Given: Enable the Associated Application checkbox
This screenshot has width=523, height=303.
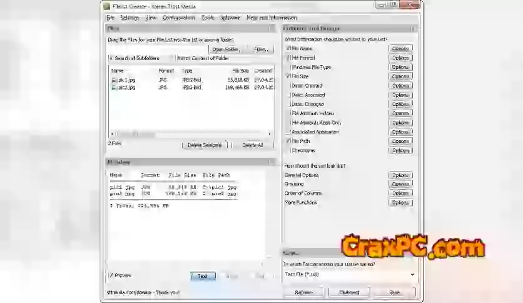Looking at the screenshot, I should coord(288,132).
